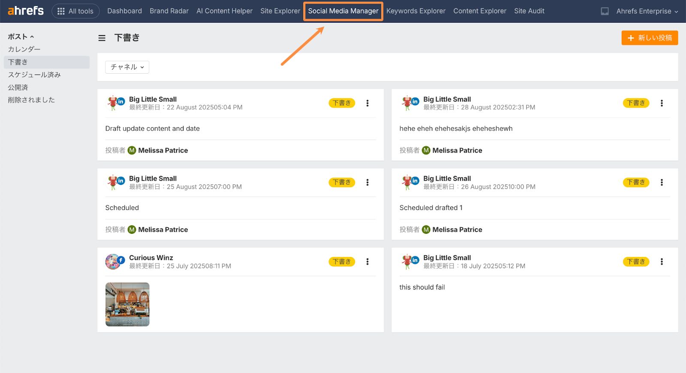Click 下書き badge on 22 August post
Screen dimensions: 686x373
coord(342,103)
